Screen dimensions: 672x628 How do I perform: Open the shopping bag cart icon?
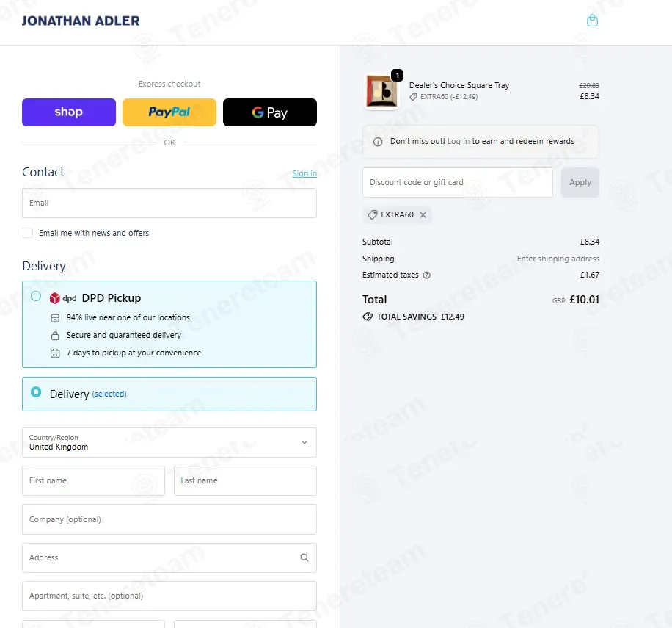point(592,20)
